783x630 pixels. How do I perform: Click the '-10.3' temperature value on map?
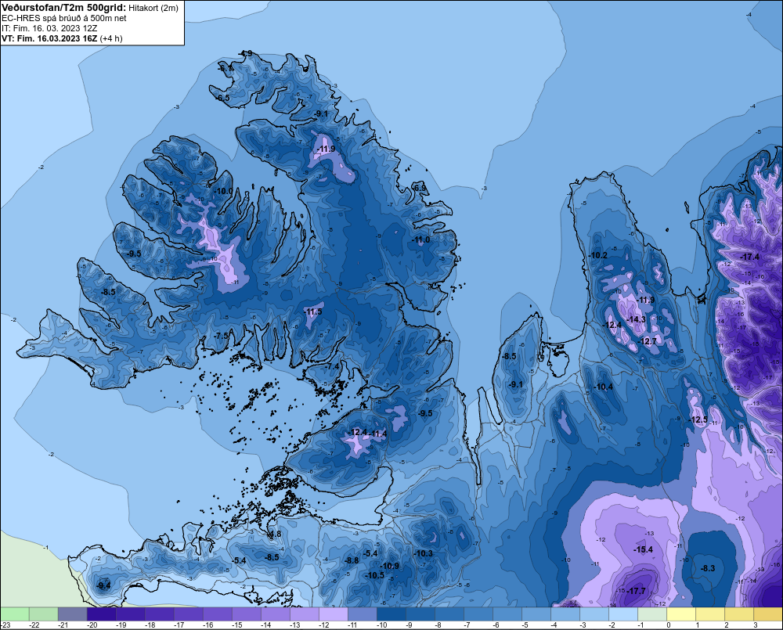(x=423, y=553)
